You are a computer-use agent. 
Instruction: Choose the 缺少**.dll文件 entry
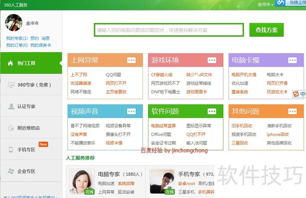click(199, 75)
